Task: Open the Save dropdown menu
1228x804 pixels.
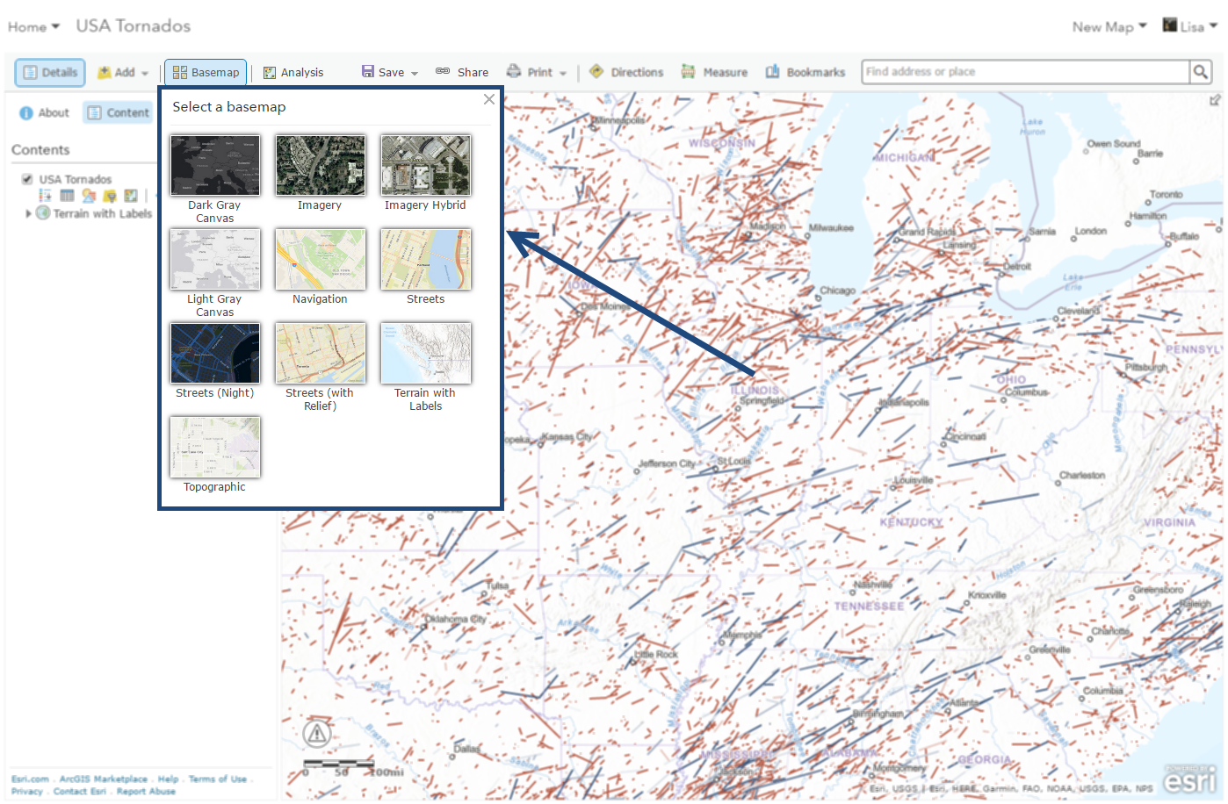Action: 390,72
